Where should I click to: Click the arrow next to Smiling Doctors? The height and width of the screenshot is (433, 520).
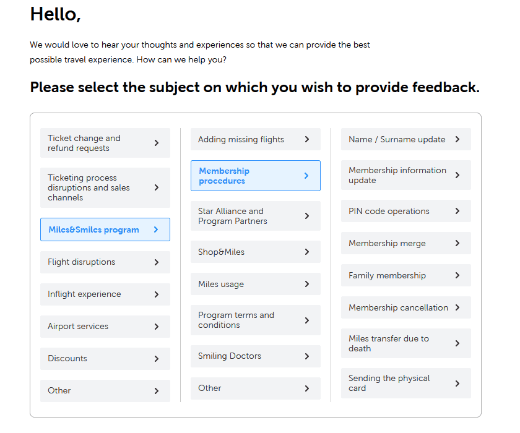tap(307, 356)
